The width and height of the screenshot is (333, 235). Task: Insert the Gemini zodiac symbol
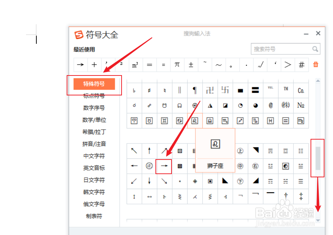pos(164,121)
